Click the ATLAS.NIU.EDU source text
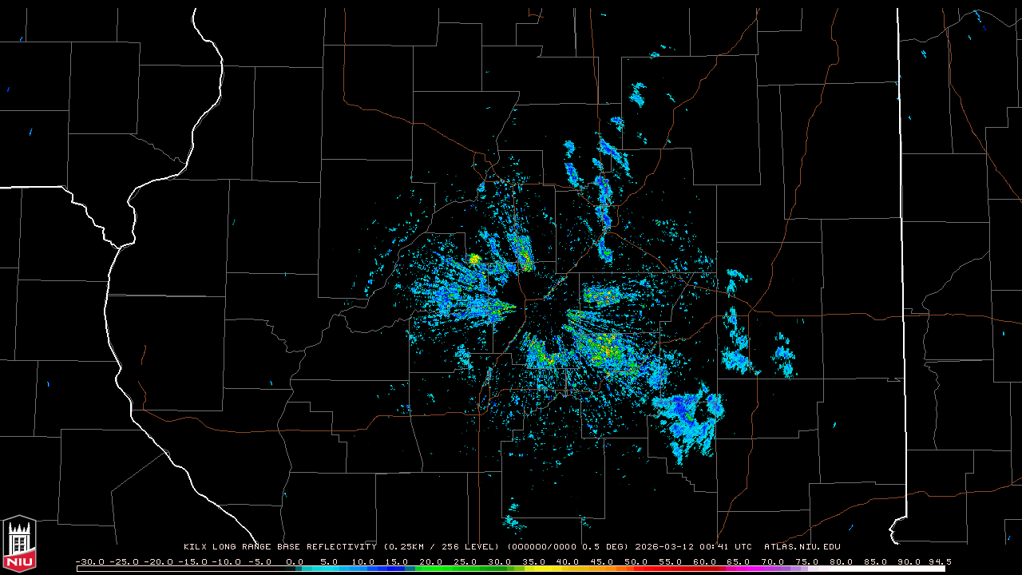 tap(802, 547)
